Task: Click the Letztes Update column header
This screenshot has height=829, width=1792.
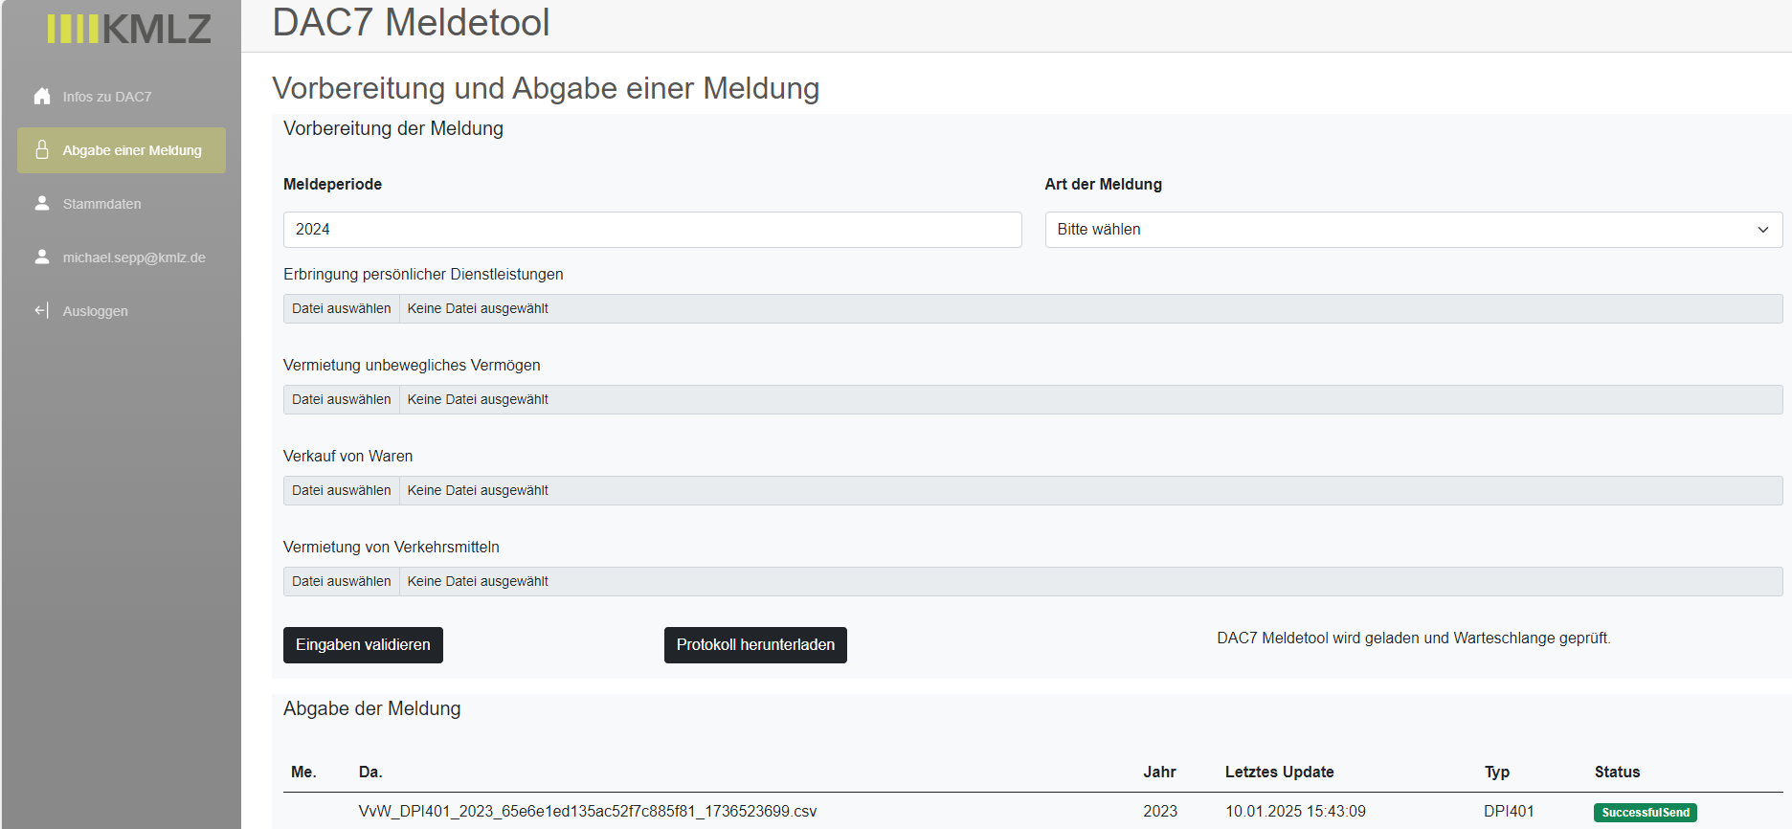Action: click(x=1279, y=772)
